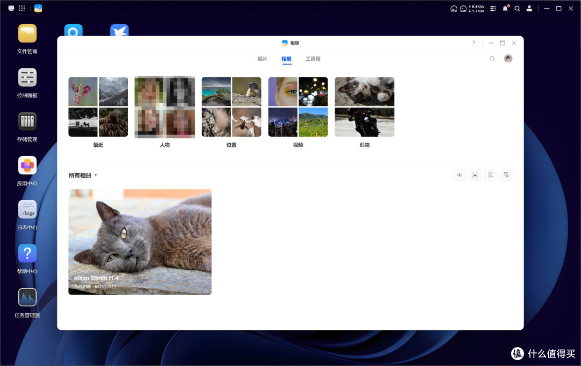Image resolution: width=581 pixels, height=366 pixels.
Task: Click the search icon in 相册 window
Action: (492, 59)
